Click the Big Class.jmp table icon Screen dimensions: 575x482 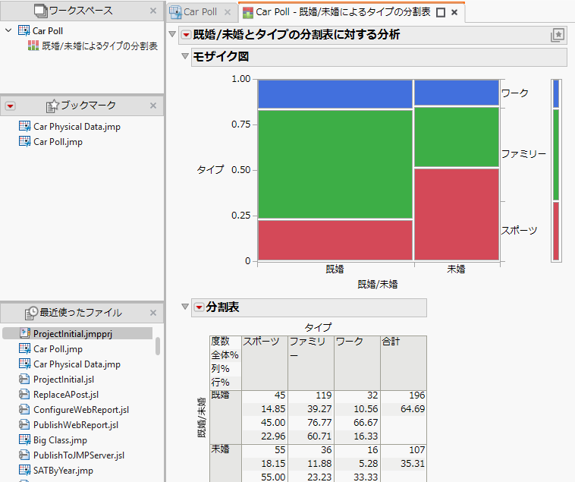tap(24, 439)
